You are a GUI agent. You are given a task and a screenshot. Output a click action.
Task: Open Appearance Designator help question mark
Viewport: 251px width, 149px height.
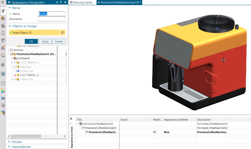[61, 3]
